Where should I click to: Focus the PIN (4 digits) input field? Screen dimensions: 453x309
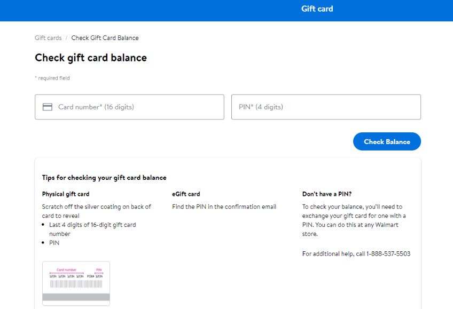326,107
